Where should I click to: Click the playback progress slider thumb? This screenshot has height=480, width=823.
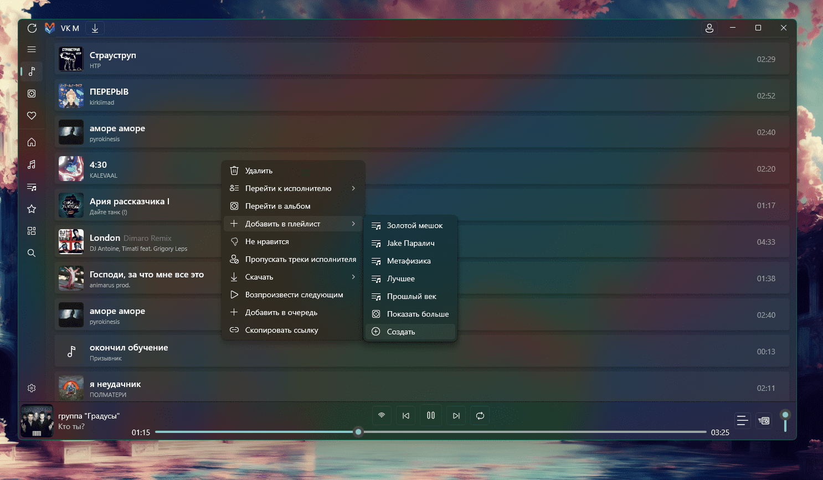358,432
